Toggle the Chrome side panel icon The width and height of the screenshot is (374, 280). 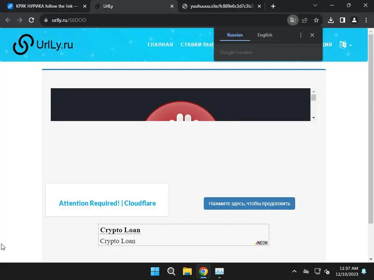click(x=343, y=20)
